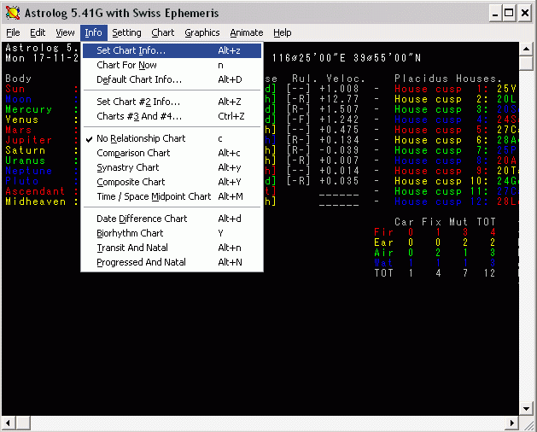
Task: Select Chart For Now menu entry
Action: [x=172, y=65]
